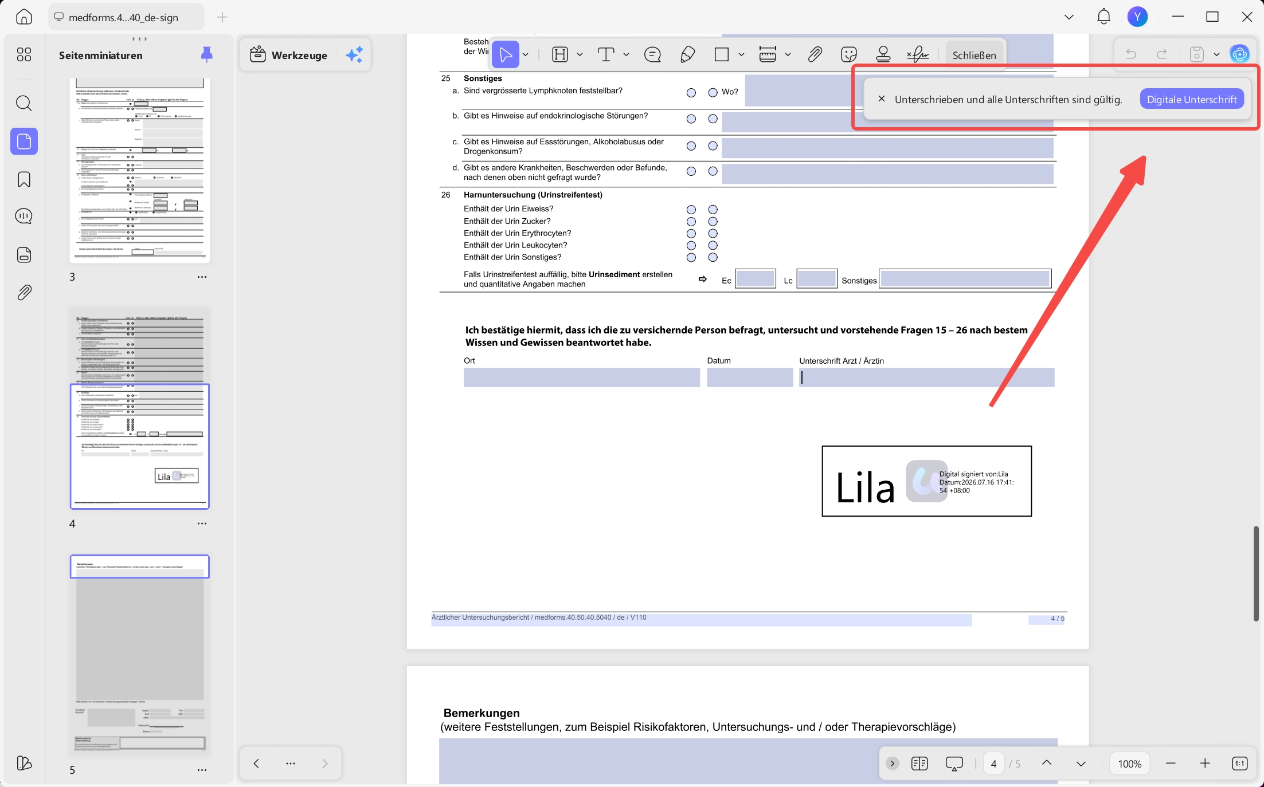Select first radio for Essstörungen question
Image resolution: width=1264 pixels, height=787 pixels.
(x=691, y=146)
